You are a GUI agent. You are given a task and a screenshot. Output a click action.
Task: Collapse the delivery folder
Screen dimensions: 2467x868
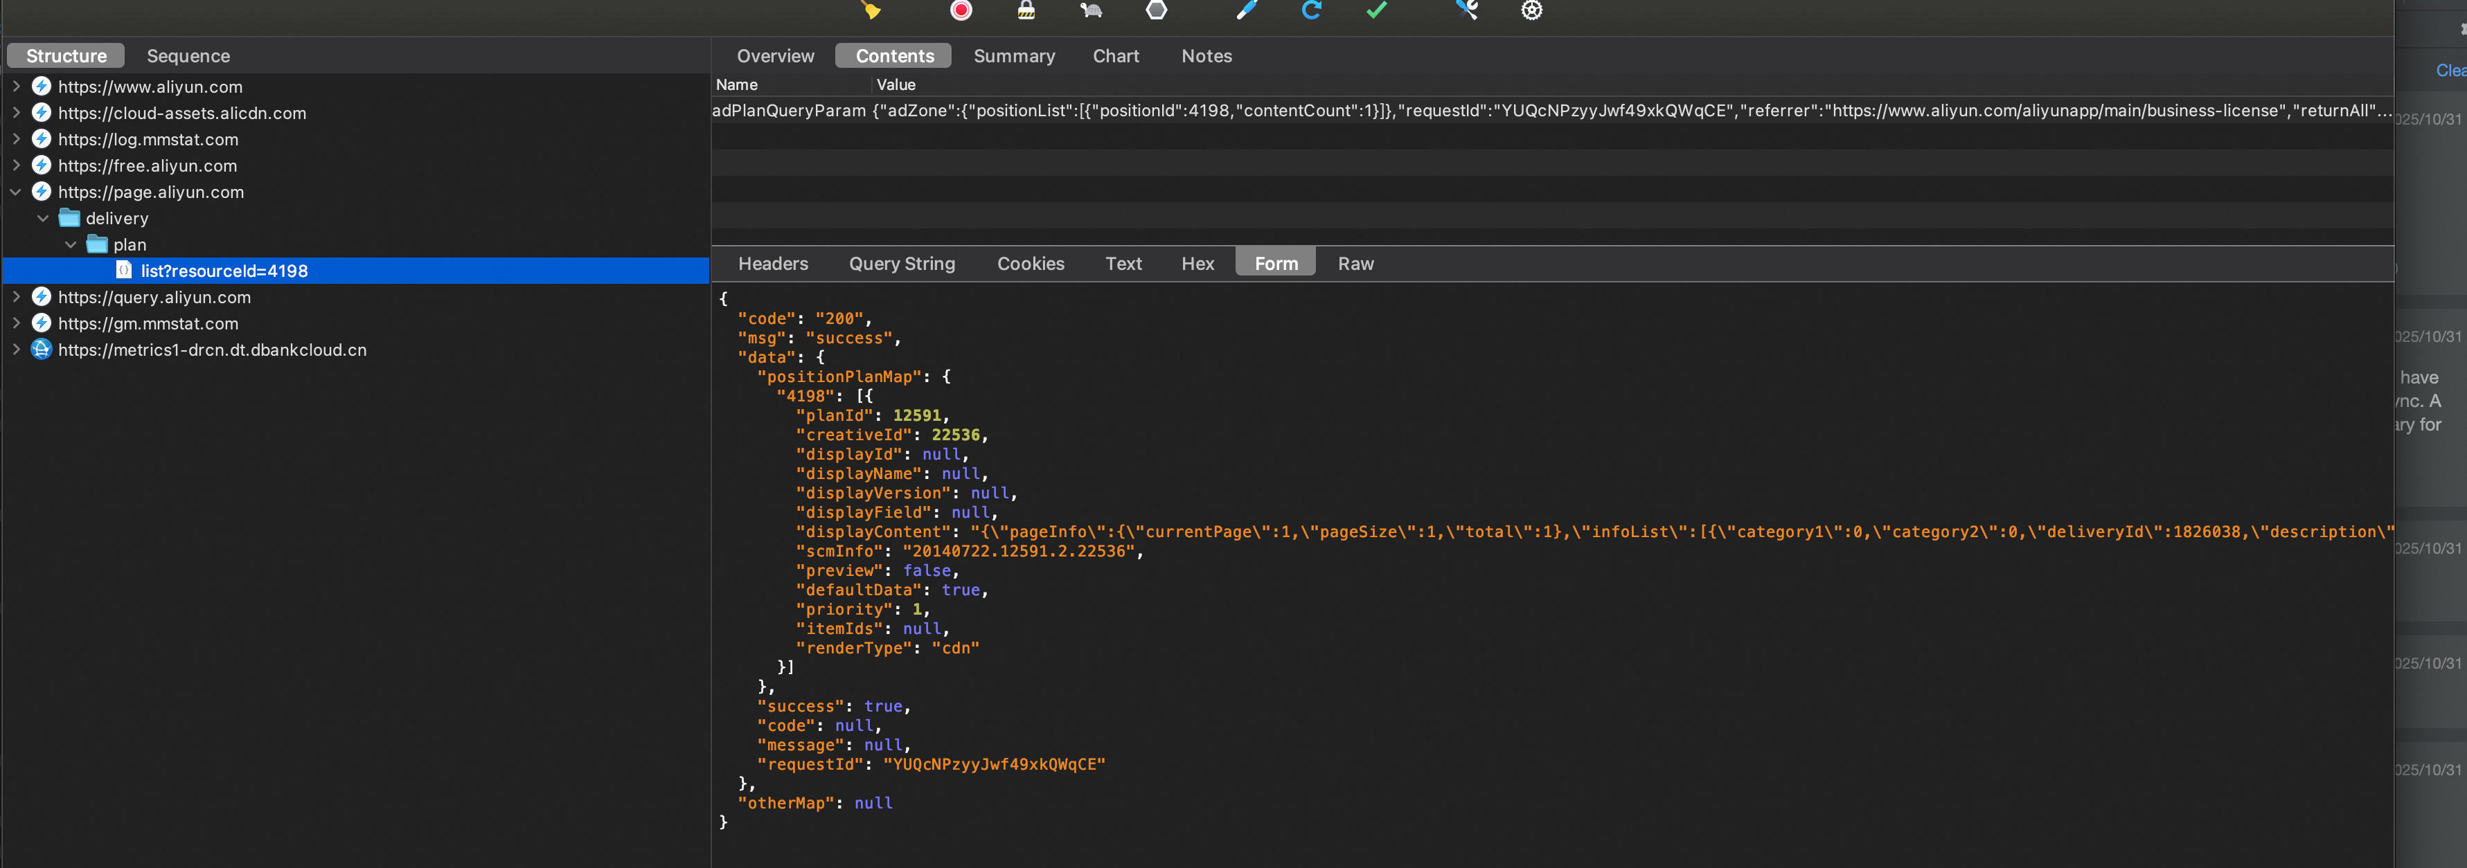(43, 218)
